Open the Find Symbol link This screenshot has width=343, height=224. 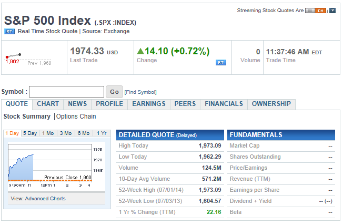point(140,92)
